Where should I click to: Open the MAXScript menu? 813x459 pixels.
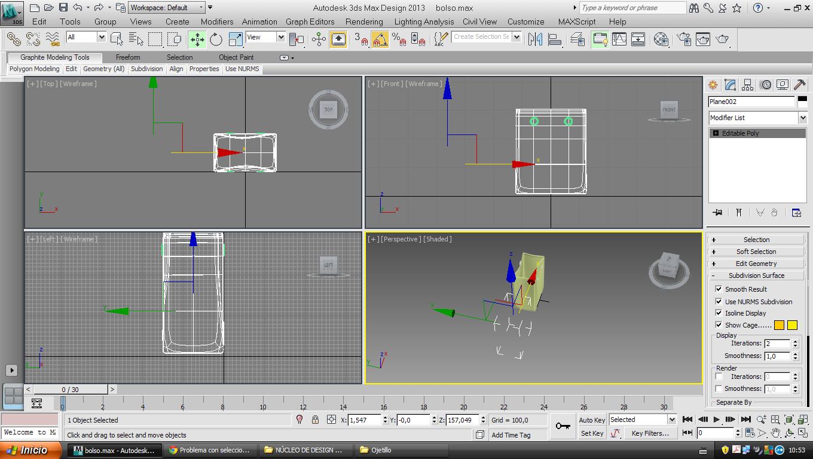point(577,22)
